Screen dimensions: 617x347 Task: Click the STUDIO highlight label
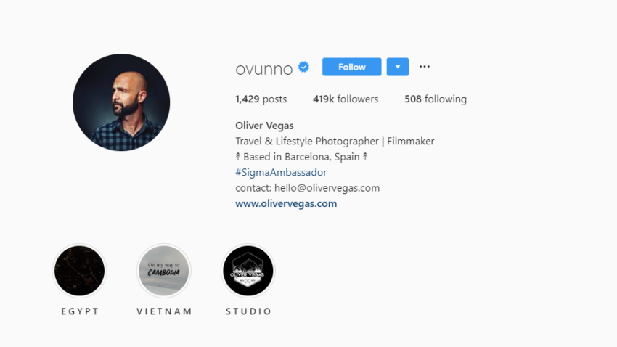point(248,311)
